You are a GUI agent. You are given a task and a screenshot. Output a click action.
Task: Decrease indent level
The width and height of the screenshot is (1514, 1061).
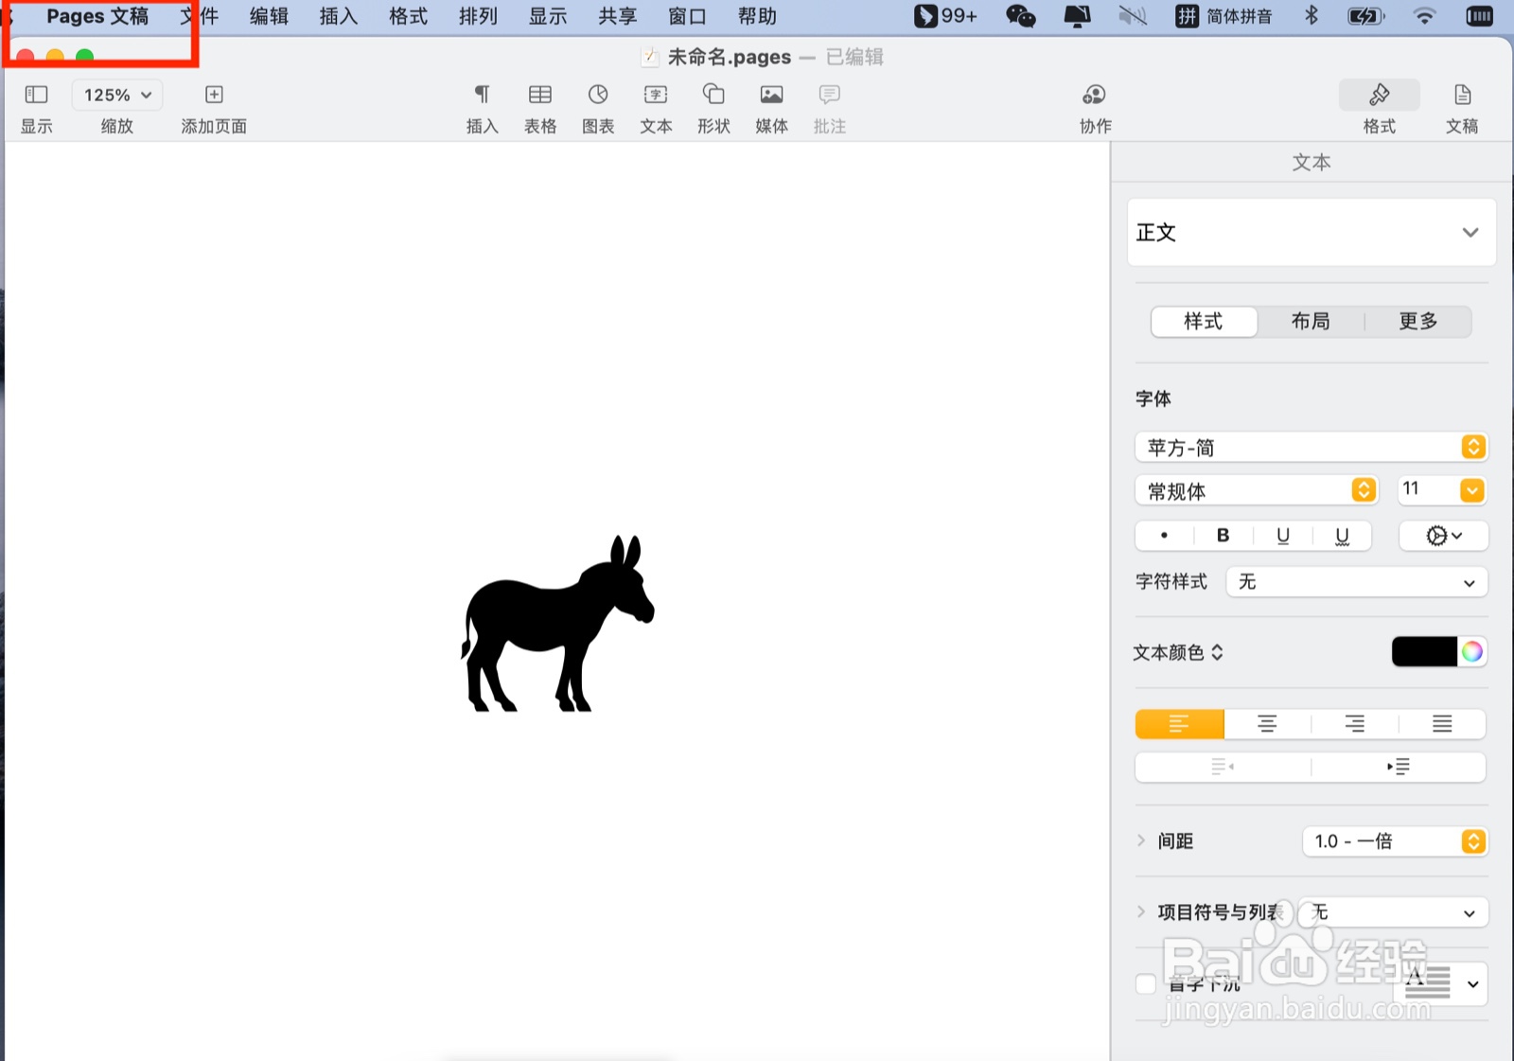point(1223,767)
